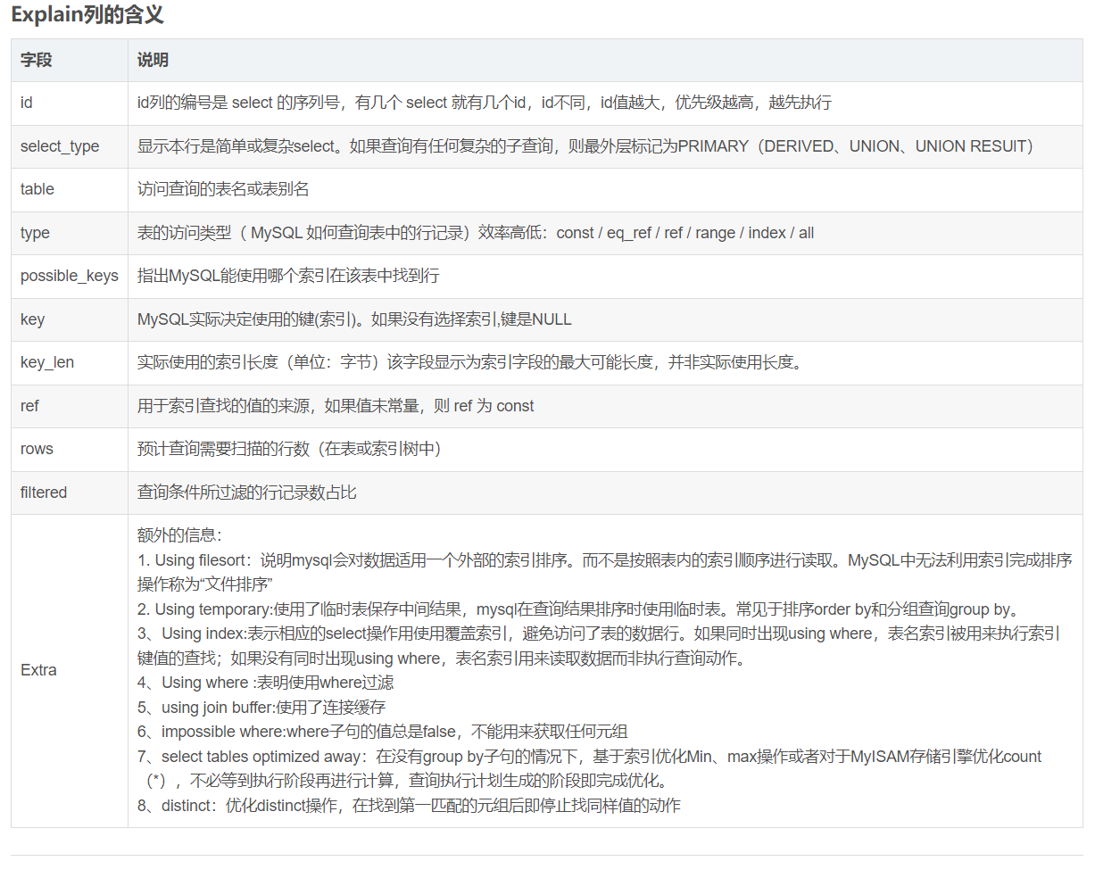Click the description saying '键是NULL'
Image resolution: width=1095 pixels, height=878 pixels.
[354, 319]
